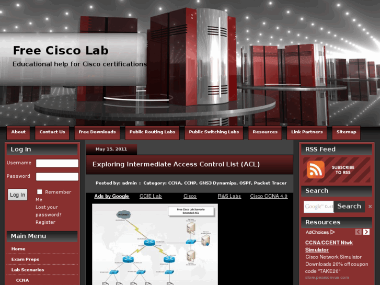Open the Free Downloads menu tab

(x=97, y=132)
